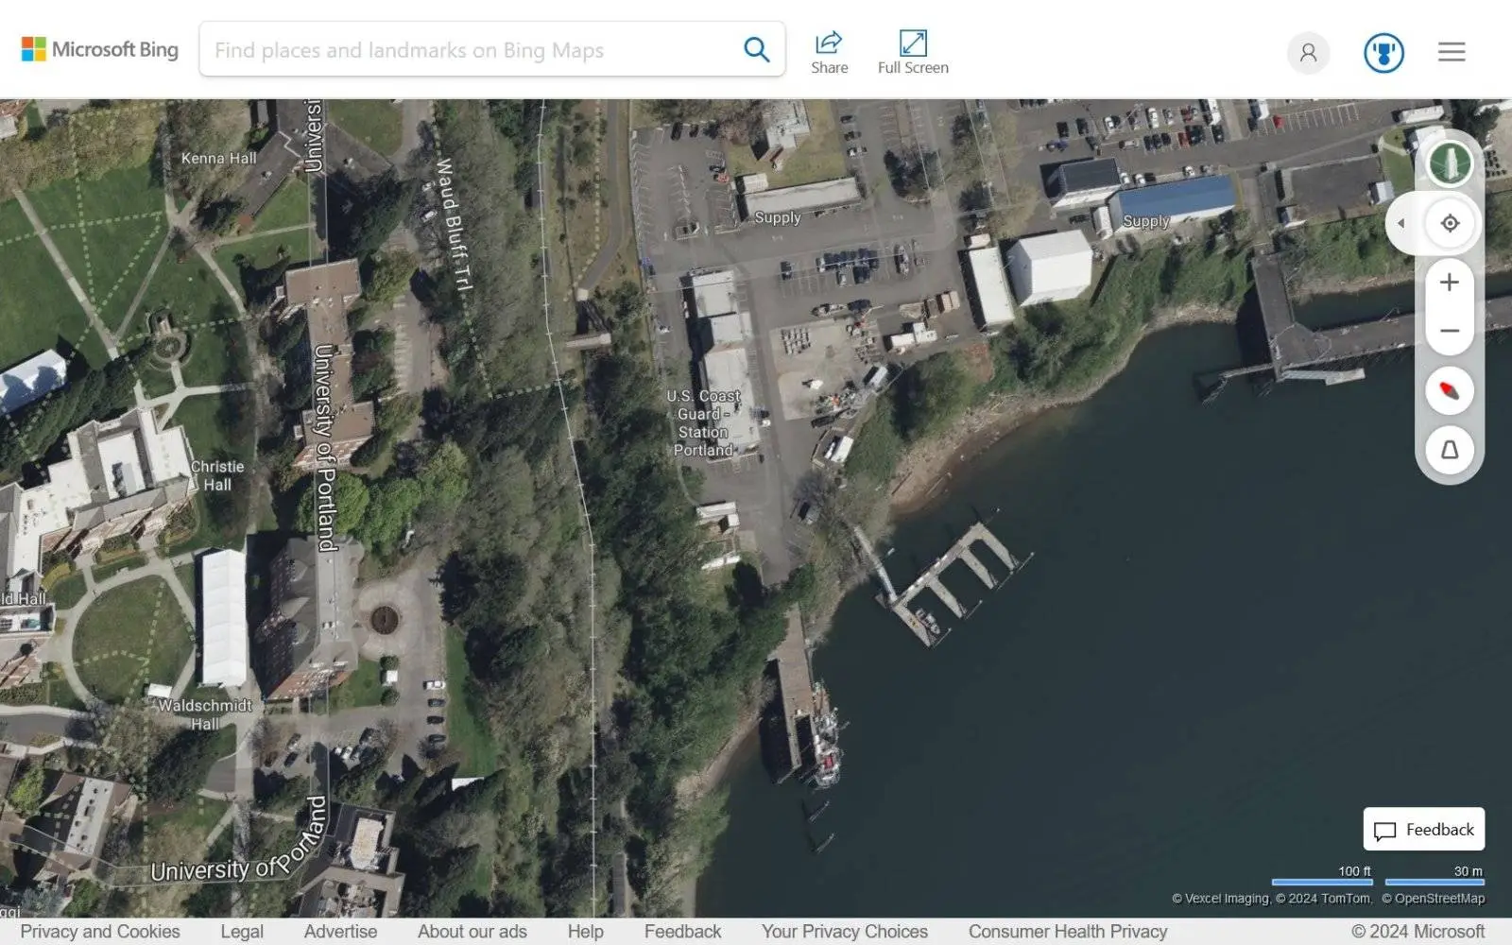Reset map rotation with the compass

pyautogui.click(x=1450, y=390)
